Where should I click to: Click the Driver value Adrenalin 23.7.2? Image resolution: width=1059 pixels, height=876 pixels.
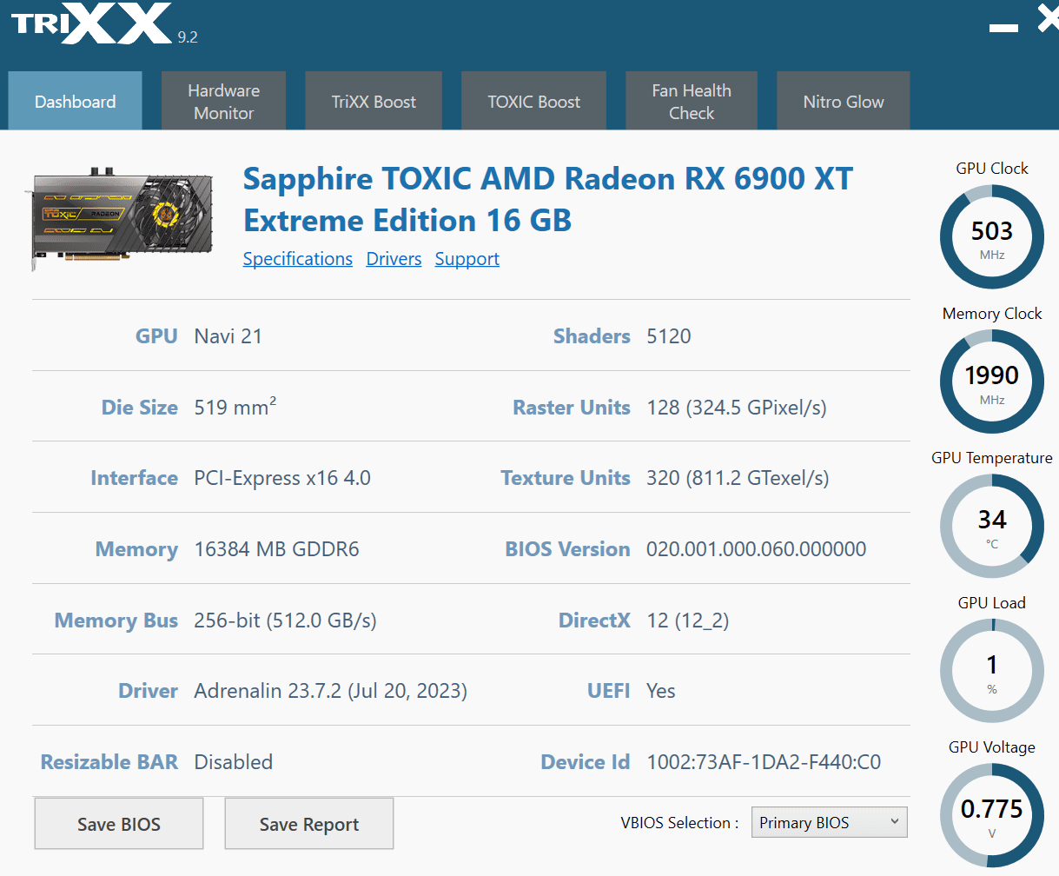330,691
